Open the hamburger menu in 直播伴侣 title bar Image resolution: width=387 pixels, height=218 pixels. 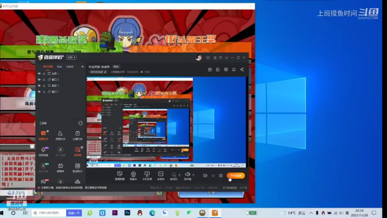[x=226, y=58]
